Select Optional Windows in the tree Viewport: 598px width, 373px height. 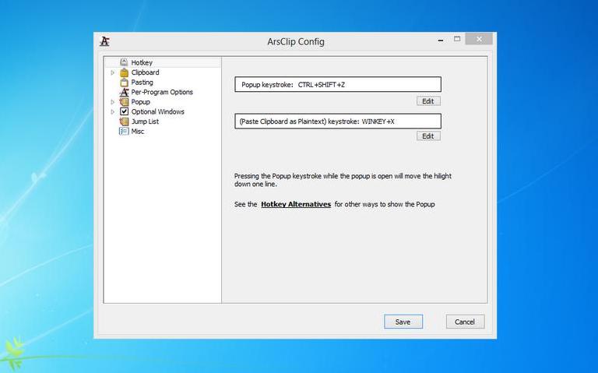pyautogui.click(x=157, y=111)
